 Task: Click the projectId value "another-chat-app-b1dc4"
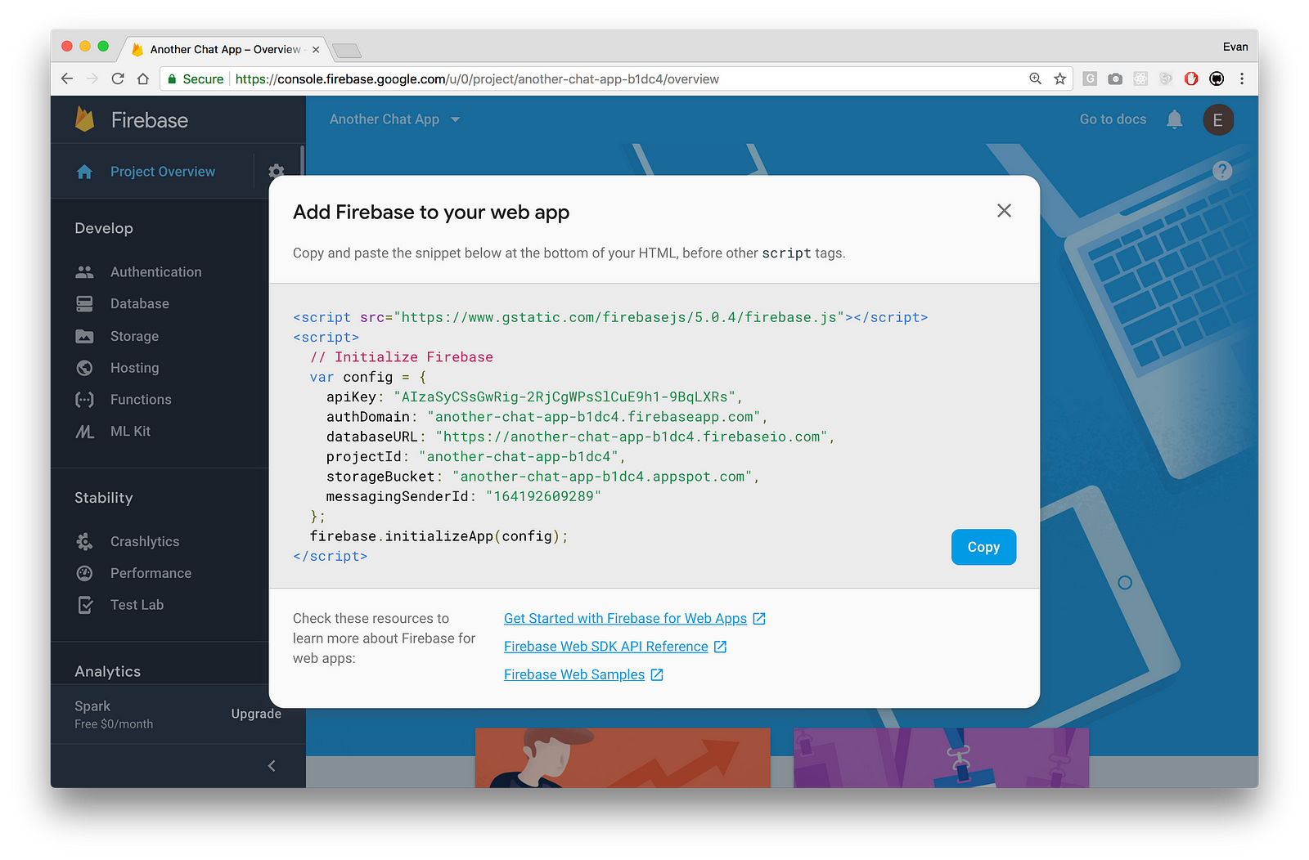519,457
